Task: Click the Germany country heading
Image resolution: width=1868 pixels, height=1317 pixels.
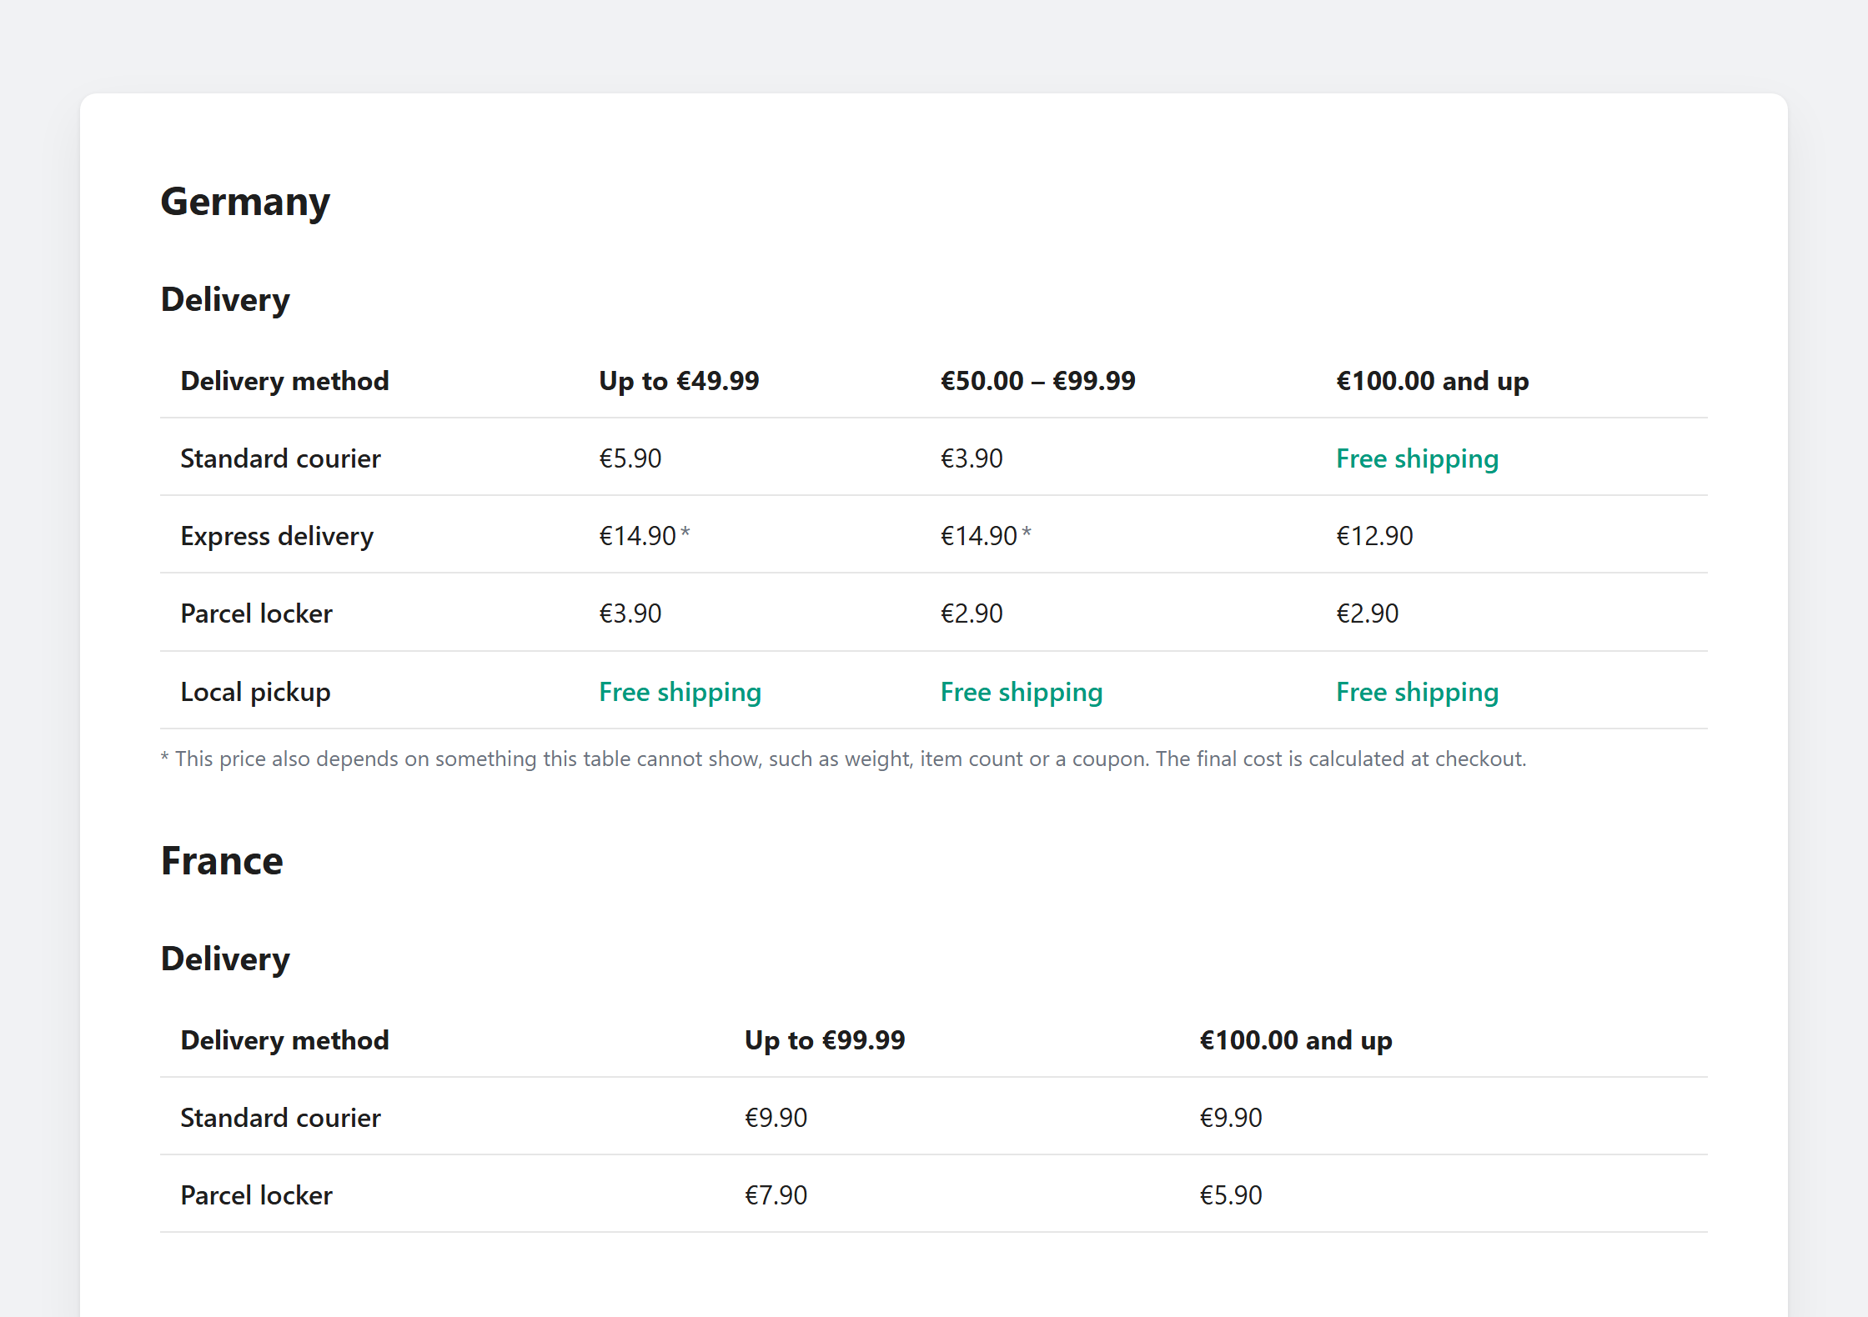Action: 245,202
